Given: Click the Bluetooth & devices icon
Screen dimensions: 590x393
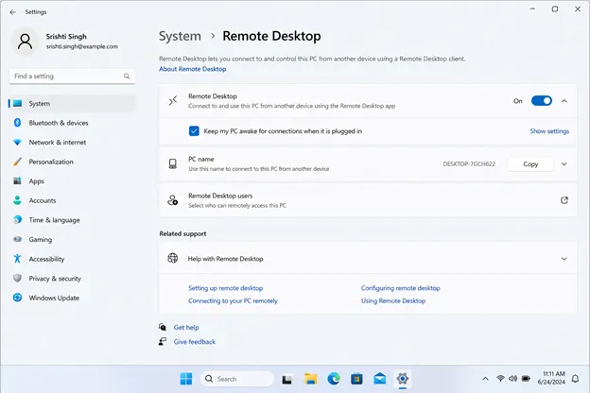Looking at the screenshot, I should (x=17, y=123).
